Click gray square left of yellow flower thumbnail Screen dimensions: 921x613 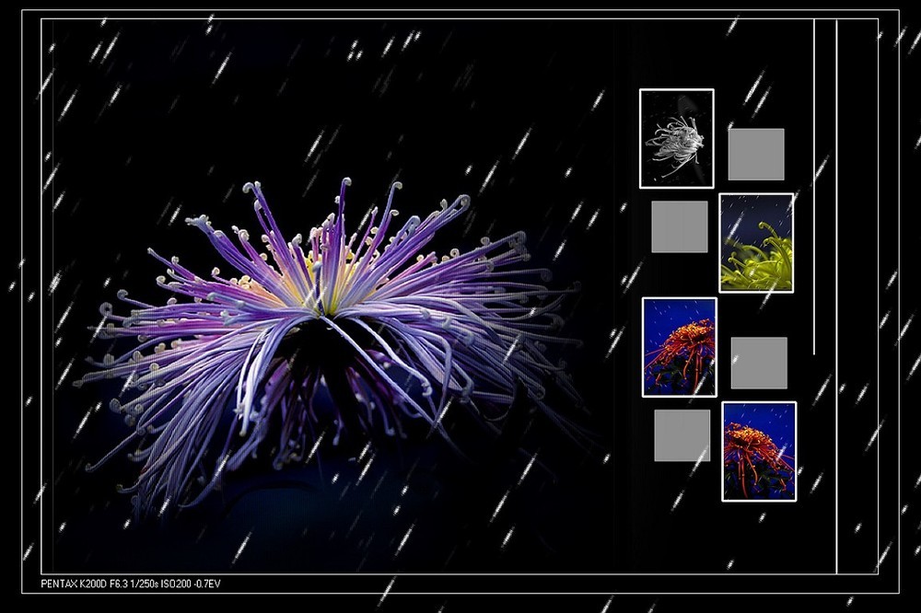click(680, 226)
